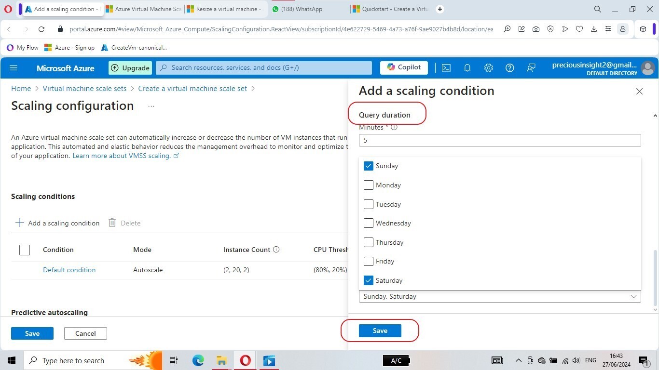Image resolution: width=659 pixels, height=370 pixels.
Task: Check the Friday checkbox
Action: tap(369, 261)
